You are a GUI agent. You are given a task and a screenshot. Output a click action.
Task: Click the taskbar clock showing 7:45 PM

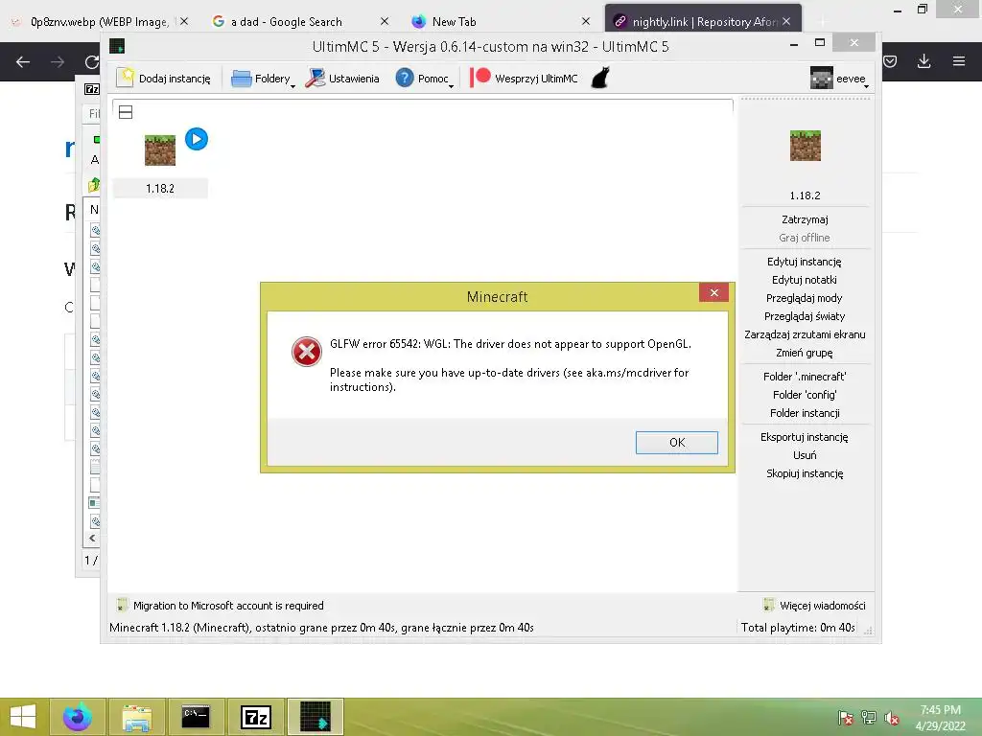[x=941, y=718]
